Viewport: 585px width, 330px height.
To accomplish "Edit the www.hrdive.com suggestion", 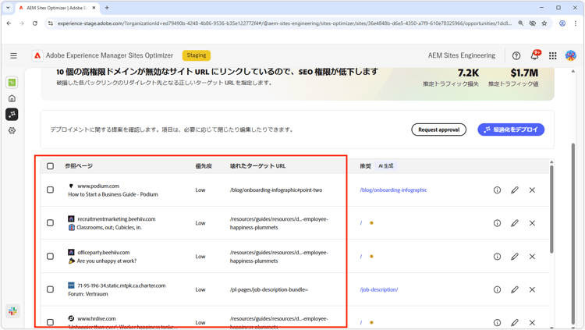I will tap(515, 322).
